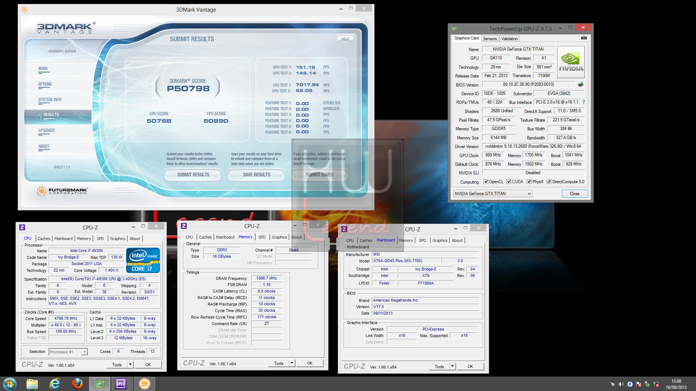Open the About tab in the CPU-Z CPU tab window

(x=135, y=239)
